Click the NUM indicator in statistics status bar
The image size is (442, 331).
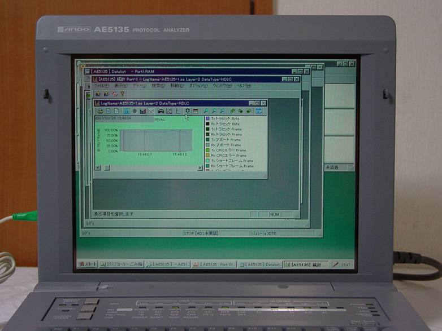275,215
